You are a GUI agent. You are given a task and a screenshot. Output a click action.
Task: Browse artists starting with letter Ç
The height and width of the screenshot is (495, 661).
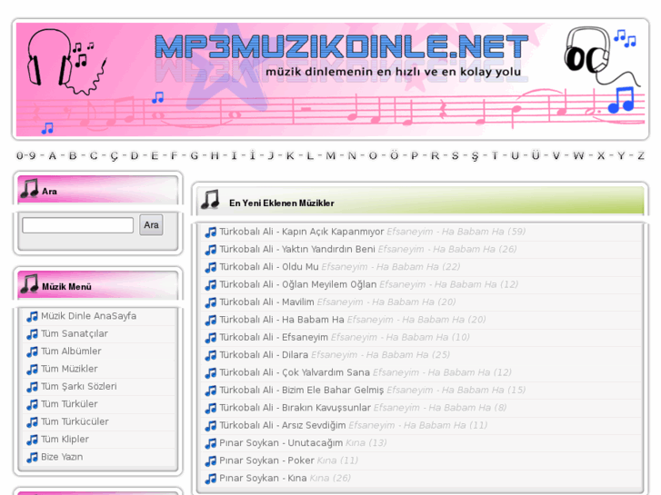pos(114,156)
